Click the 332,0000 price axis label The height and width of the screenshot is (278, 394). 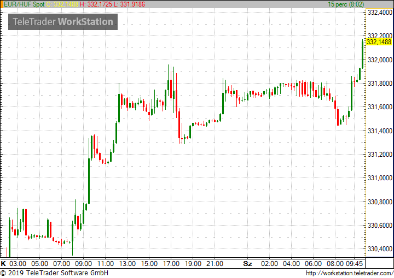pyautogui.click(x=380, y=60)
